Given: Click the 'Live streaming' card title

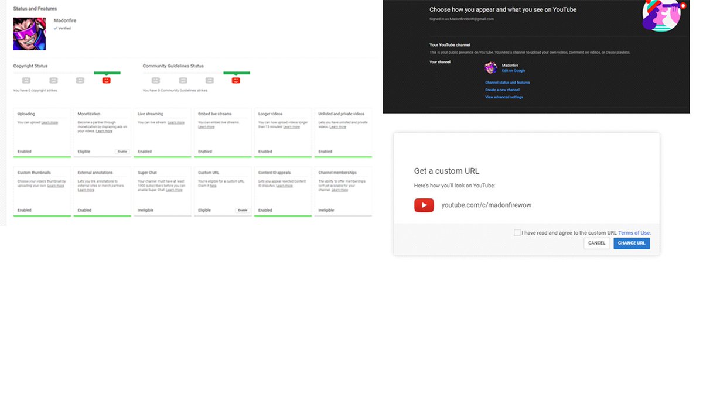Looking at the screenshot, I should (151, 114).
